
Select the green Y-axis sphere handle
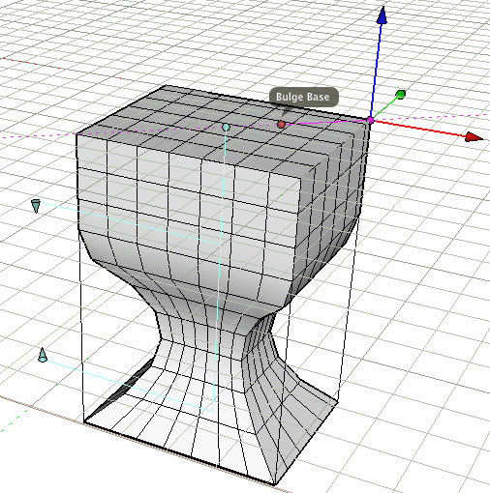401,95
